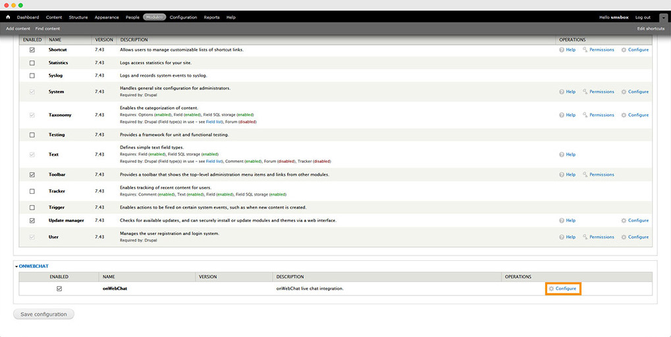
Task: Click the Save configuration button
Action: coord(43,315)
